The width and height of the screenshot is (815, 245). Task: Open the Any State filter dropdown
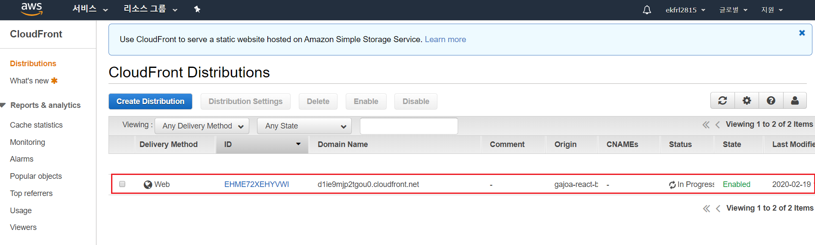pyautogui.click(x=304, y=126)
